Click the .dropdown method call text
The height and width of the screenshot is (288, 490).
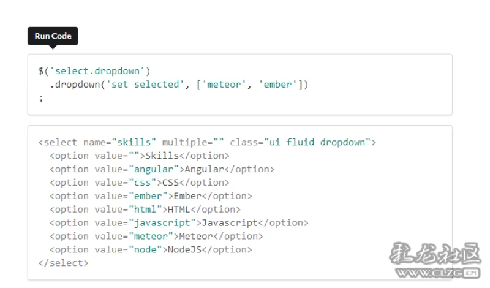(x=75, y=85)
